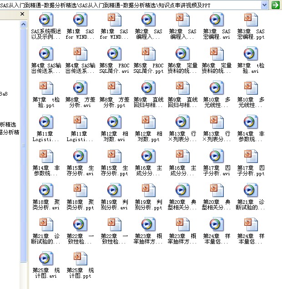The height and width of the screenshot is (289, 282).
Task: Select the 第5章 PROC SQL简介.avi icon
Action: (x=114, y=53)
